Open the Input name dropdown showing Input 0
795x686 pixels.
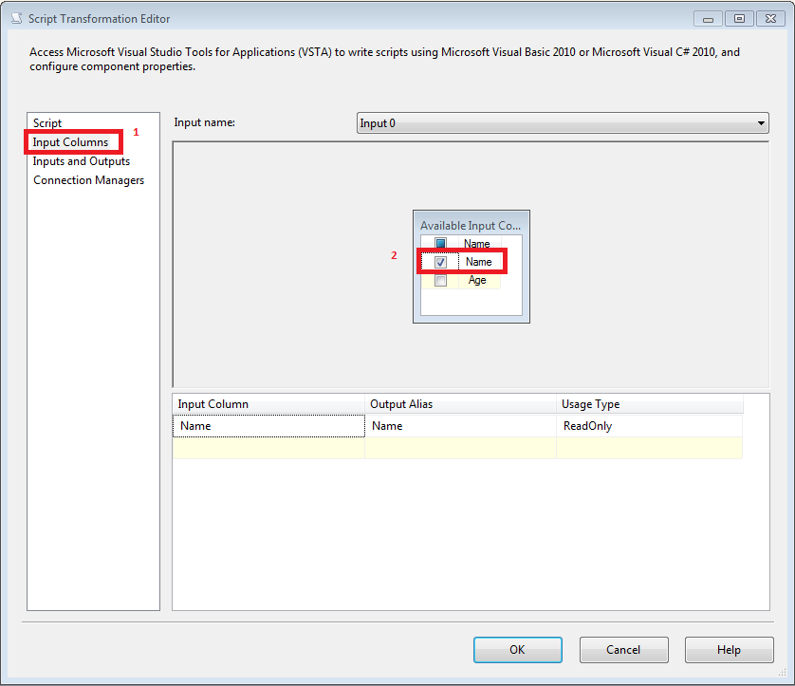761,122
